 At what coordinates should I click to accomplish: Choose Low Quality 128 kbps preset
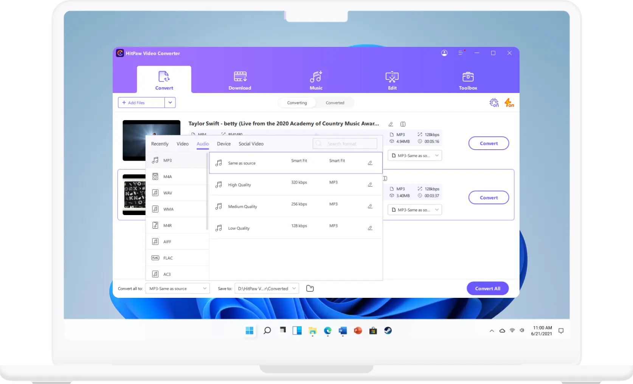tap(296, 228)
